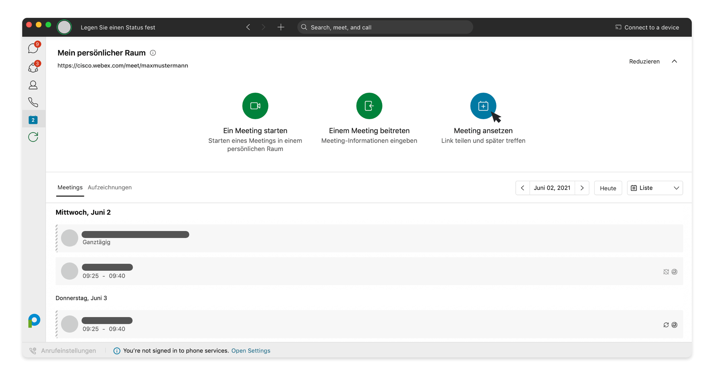Go to next day with right chevron

(x=582, y=188)
